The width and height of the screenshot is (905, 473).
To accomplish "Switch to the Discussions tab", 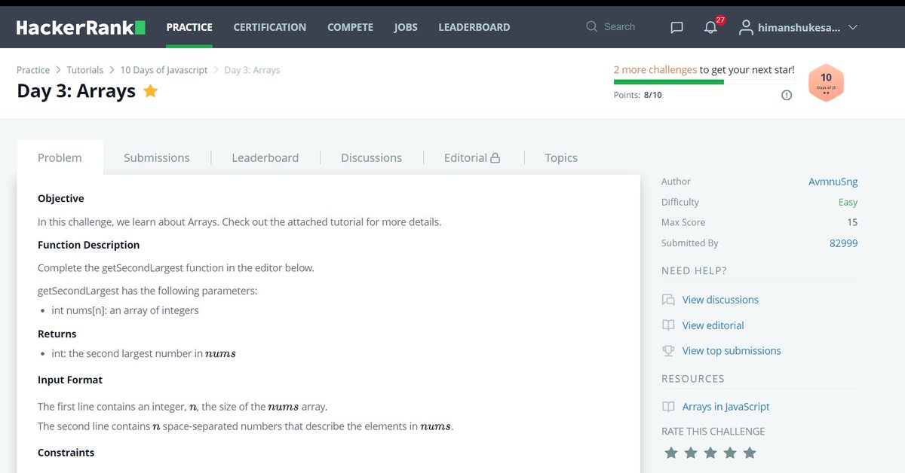I will click(x=372, y=157).
